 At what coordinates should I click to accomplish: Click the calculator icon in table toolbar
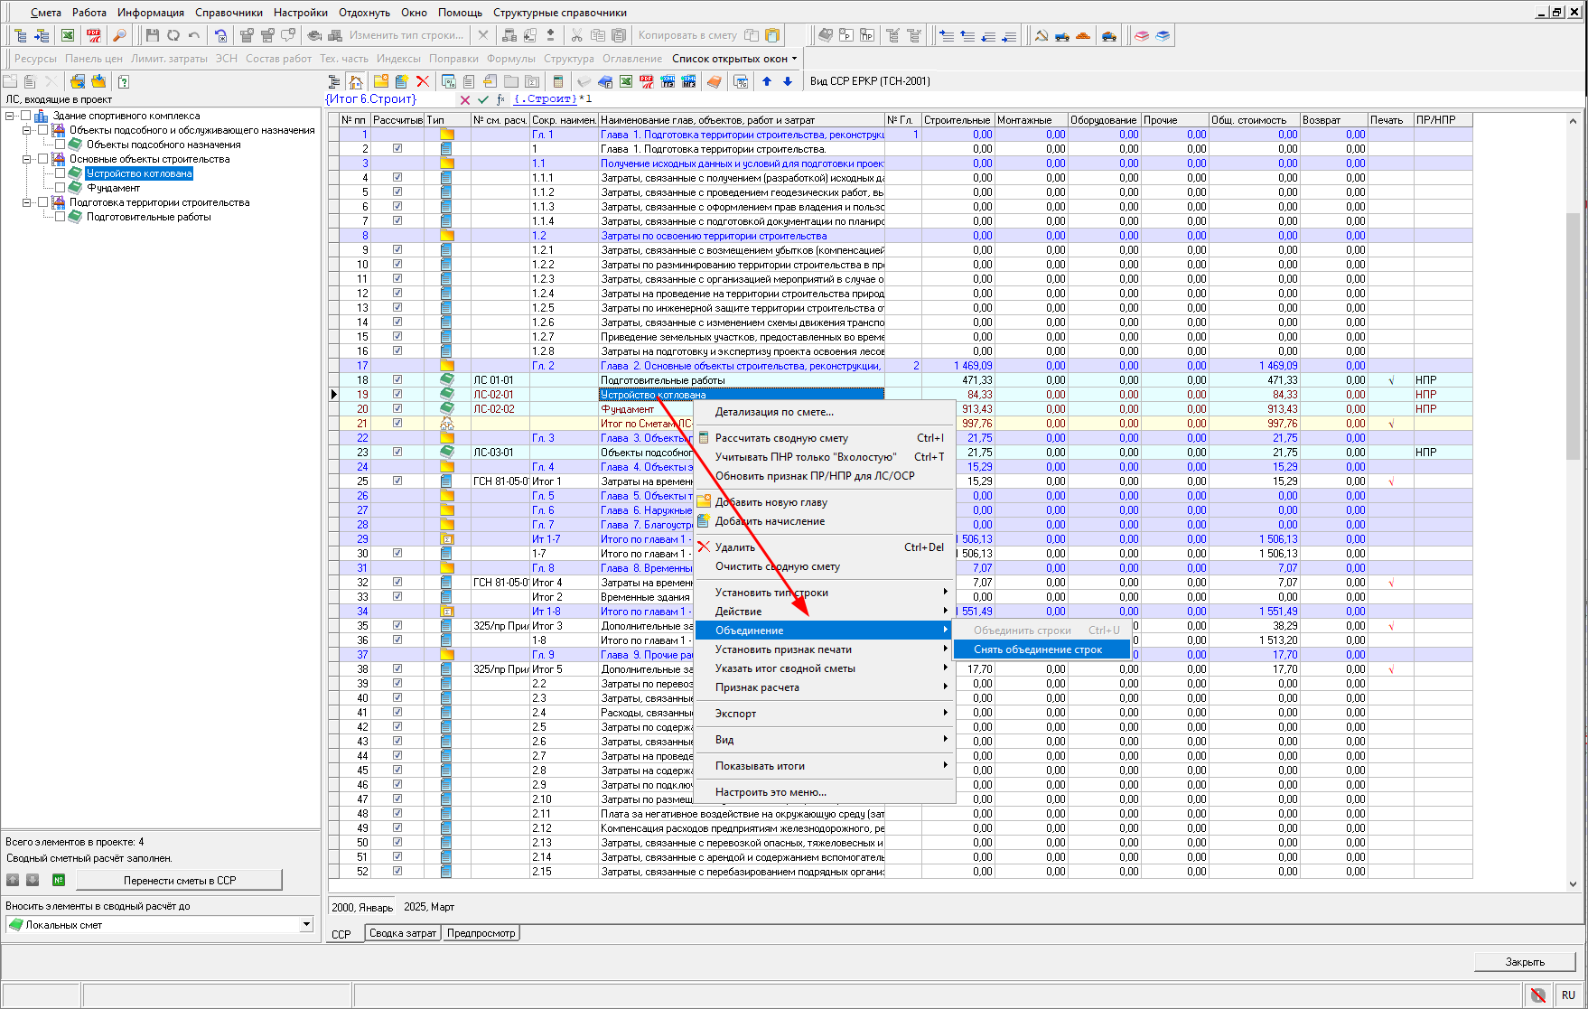point(558,81)
